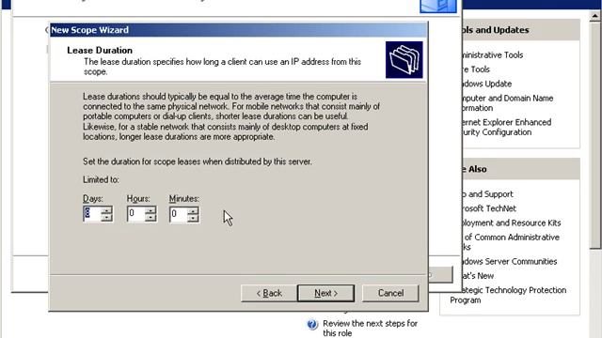Viewport: 602px width, 338px height.
Task: Open Microsoft TechNet link
Action: pyautogui.click(x=489, y=208)
